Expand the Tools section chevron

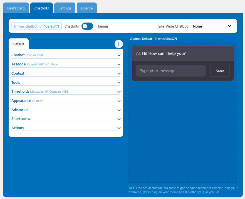119,83
